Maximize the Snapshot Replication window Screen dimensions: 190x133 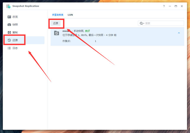coord(176,6)
